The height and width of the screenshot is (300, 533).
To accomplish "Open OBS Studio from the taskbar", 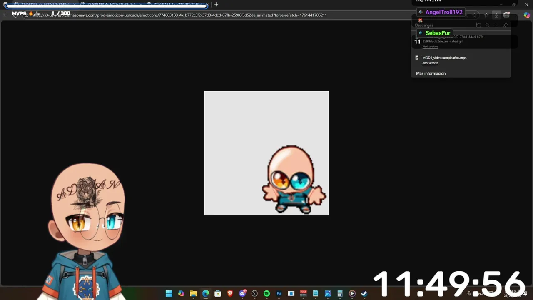I will (254, 293).
